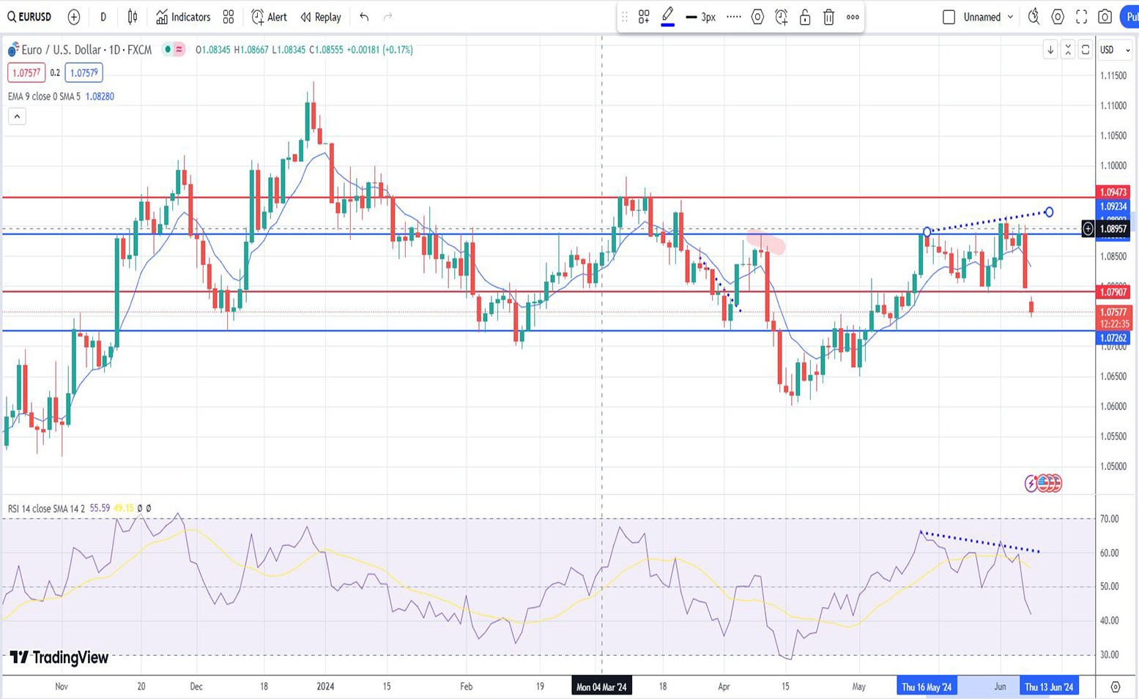Image resolution: width=1139 pixels, height=699 pixels.
Task: Click the undo arrow in the top toolbar
Action: point(364,17)
